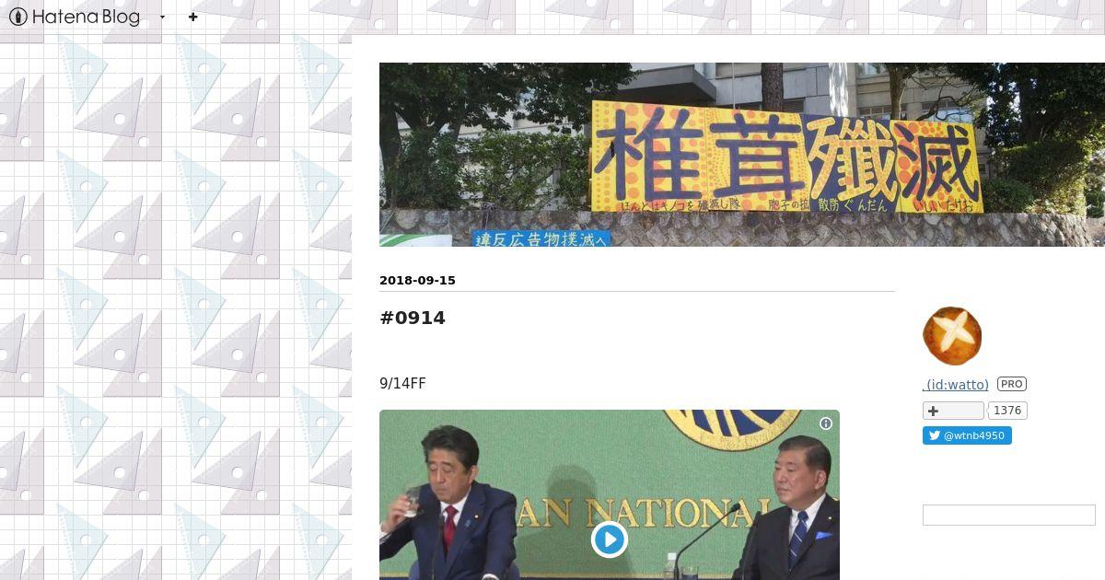
Task: Visit the id:watto profile link
Action: click(956, 385)
